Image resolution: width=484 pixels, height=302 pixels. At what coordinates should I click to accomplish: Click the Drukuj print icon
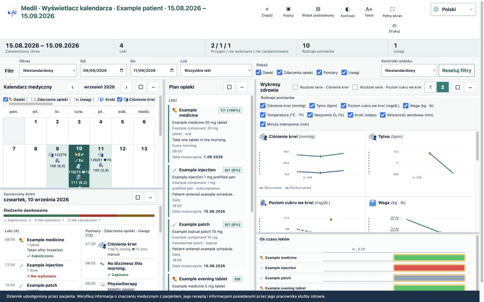coord(394,28)
